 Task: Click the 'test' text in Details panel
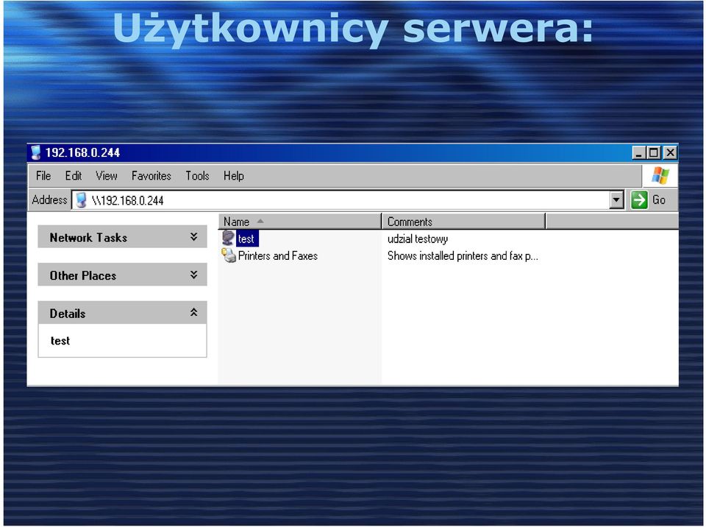coord(60,341)
